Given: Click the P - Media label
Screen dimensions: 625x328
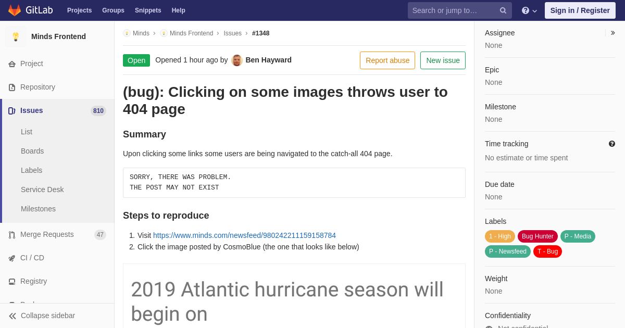Looking at the screenshot, I should 578,236.
